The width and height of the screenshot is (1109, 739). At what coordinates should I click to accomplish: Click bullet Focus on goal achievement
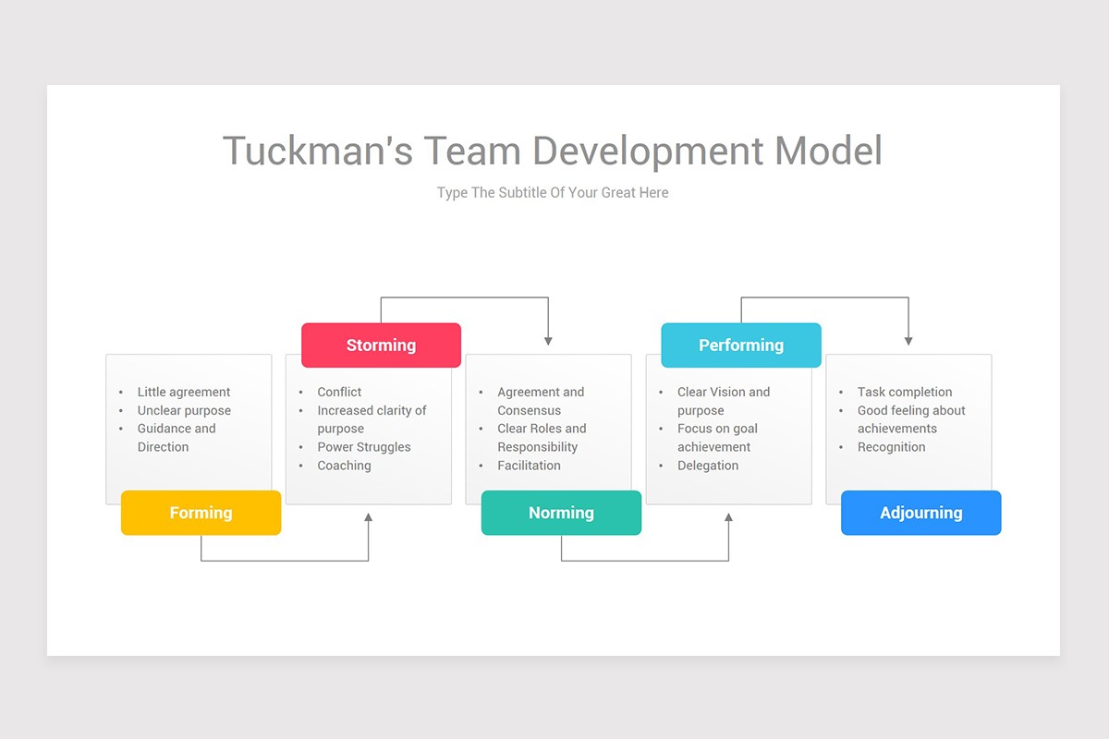pyautogui.click(x=717, y=438)
